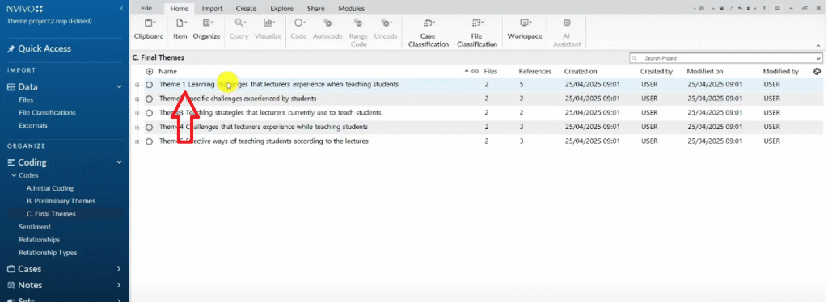Click the undo arrow in the title bar
Image resolution: width=828 pixels, height=302 pixels.
point(741,8)
